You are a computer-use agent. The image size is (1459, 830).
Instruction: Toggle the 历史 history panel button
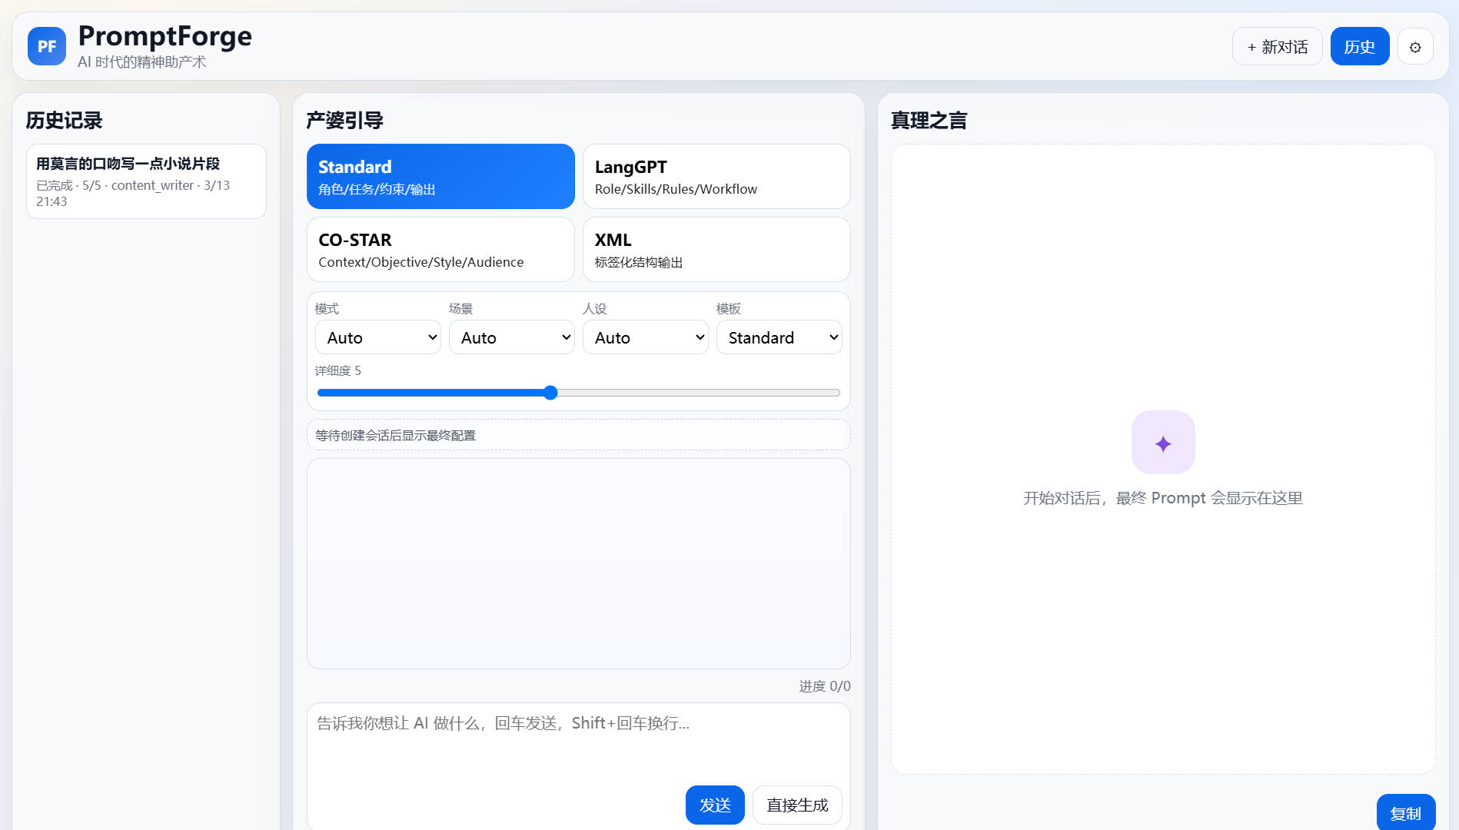point(1359,47)
